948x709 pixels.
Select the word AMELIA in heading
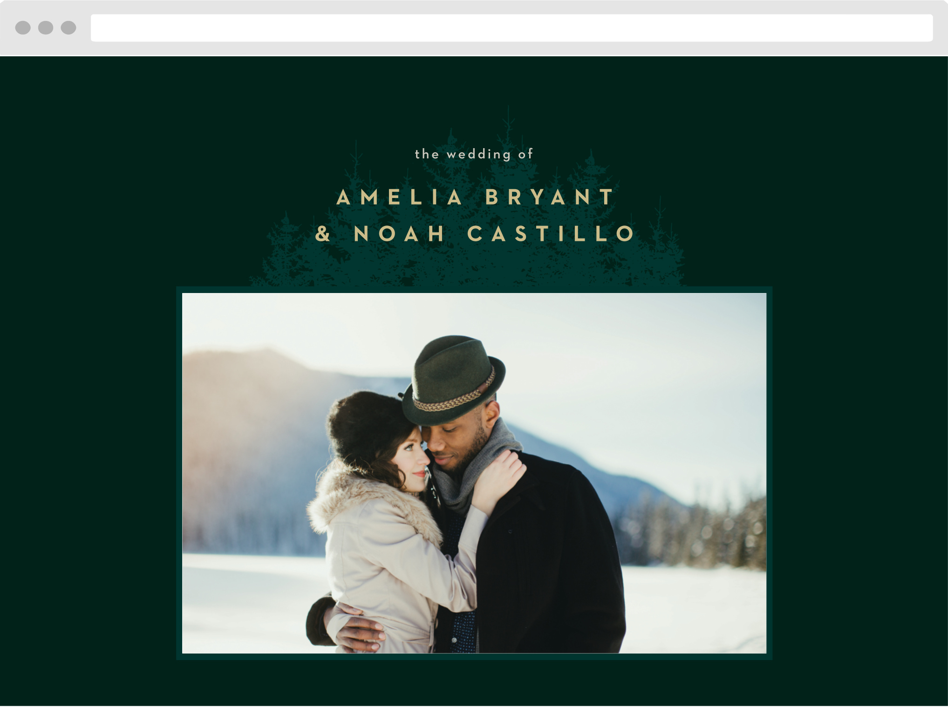point(399,197)
